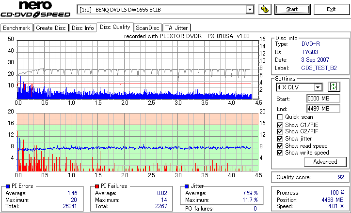Toggle the Show C2/PIF checkbox

click(280, 131)
